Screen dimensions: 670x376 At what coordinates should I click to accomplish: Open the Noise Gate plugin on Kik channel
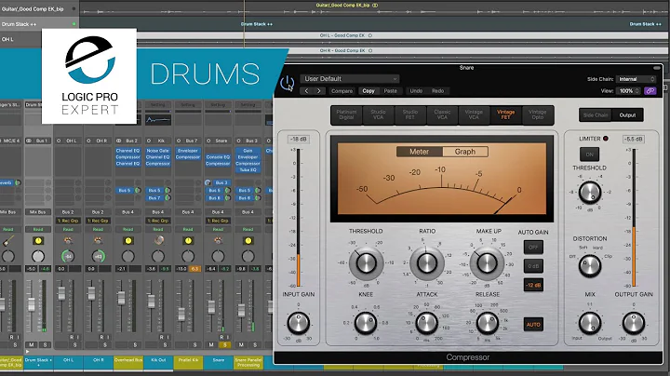click(x=158, y=151)
